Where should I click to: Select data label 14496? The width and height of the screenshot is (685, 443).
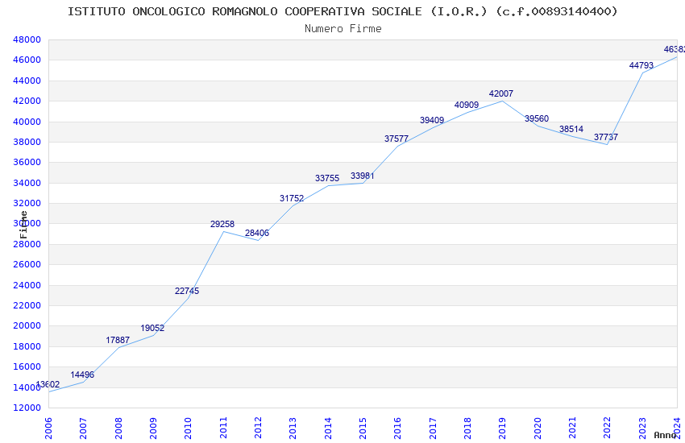(x=82, y=375)
